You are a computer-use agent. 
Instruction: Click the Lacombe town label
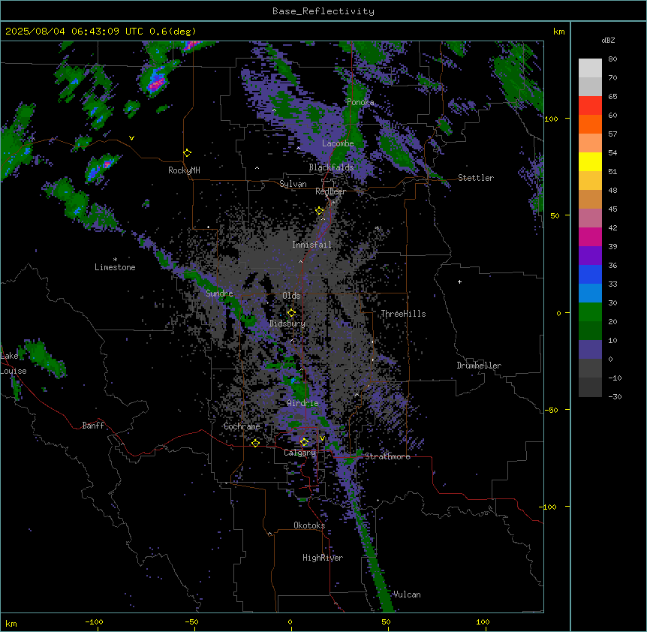click(x=338, y=143)
